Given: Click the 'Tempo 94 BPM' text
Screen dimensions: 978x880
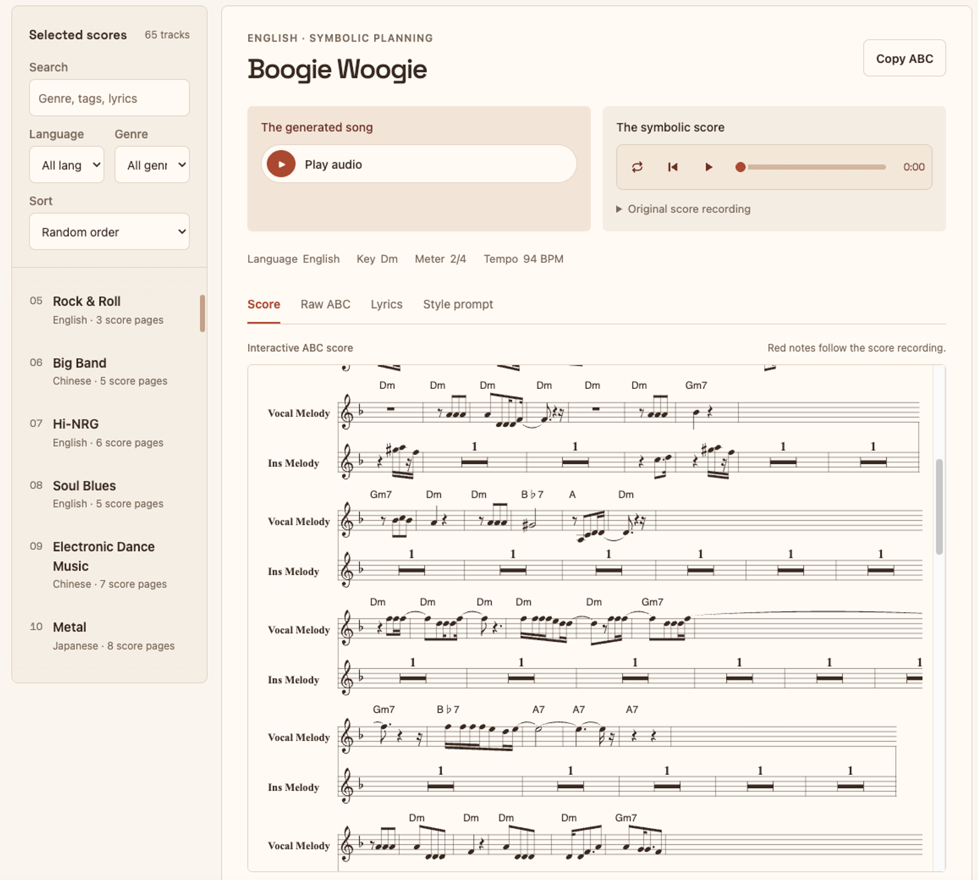Looking at the screenshot, I should [x=523, y=259].
